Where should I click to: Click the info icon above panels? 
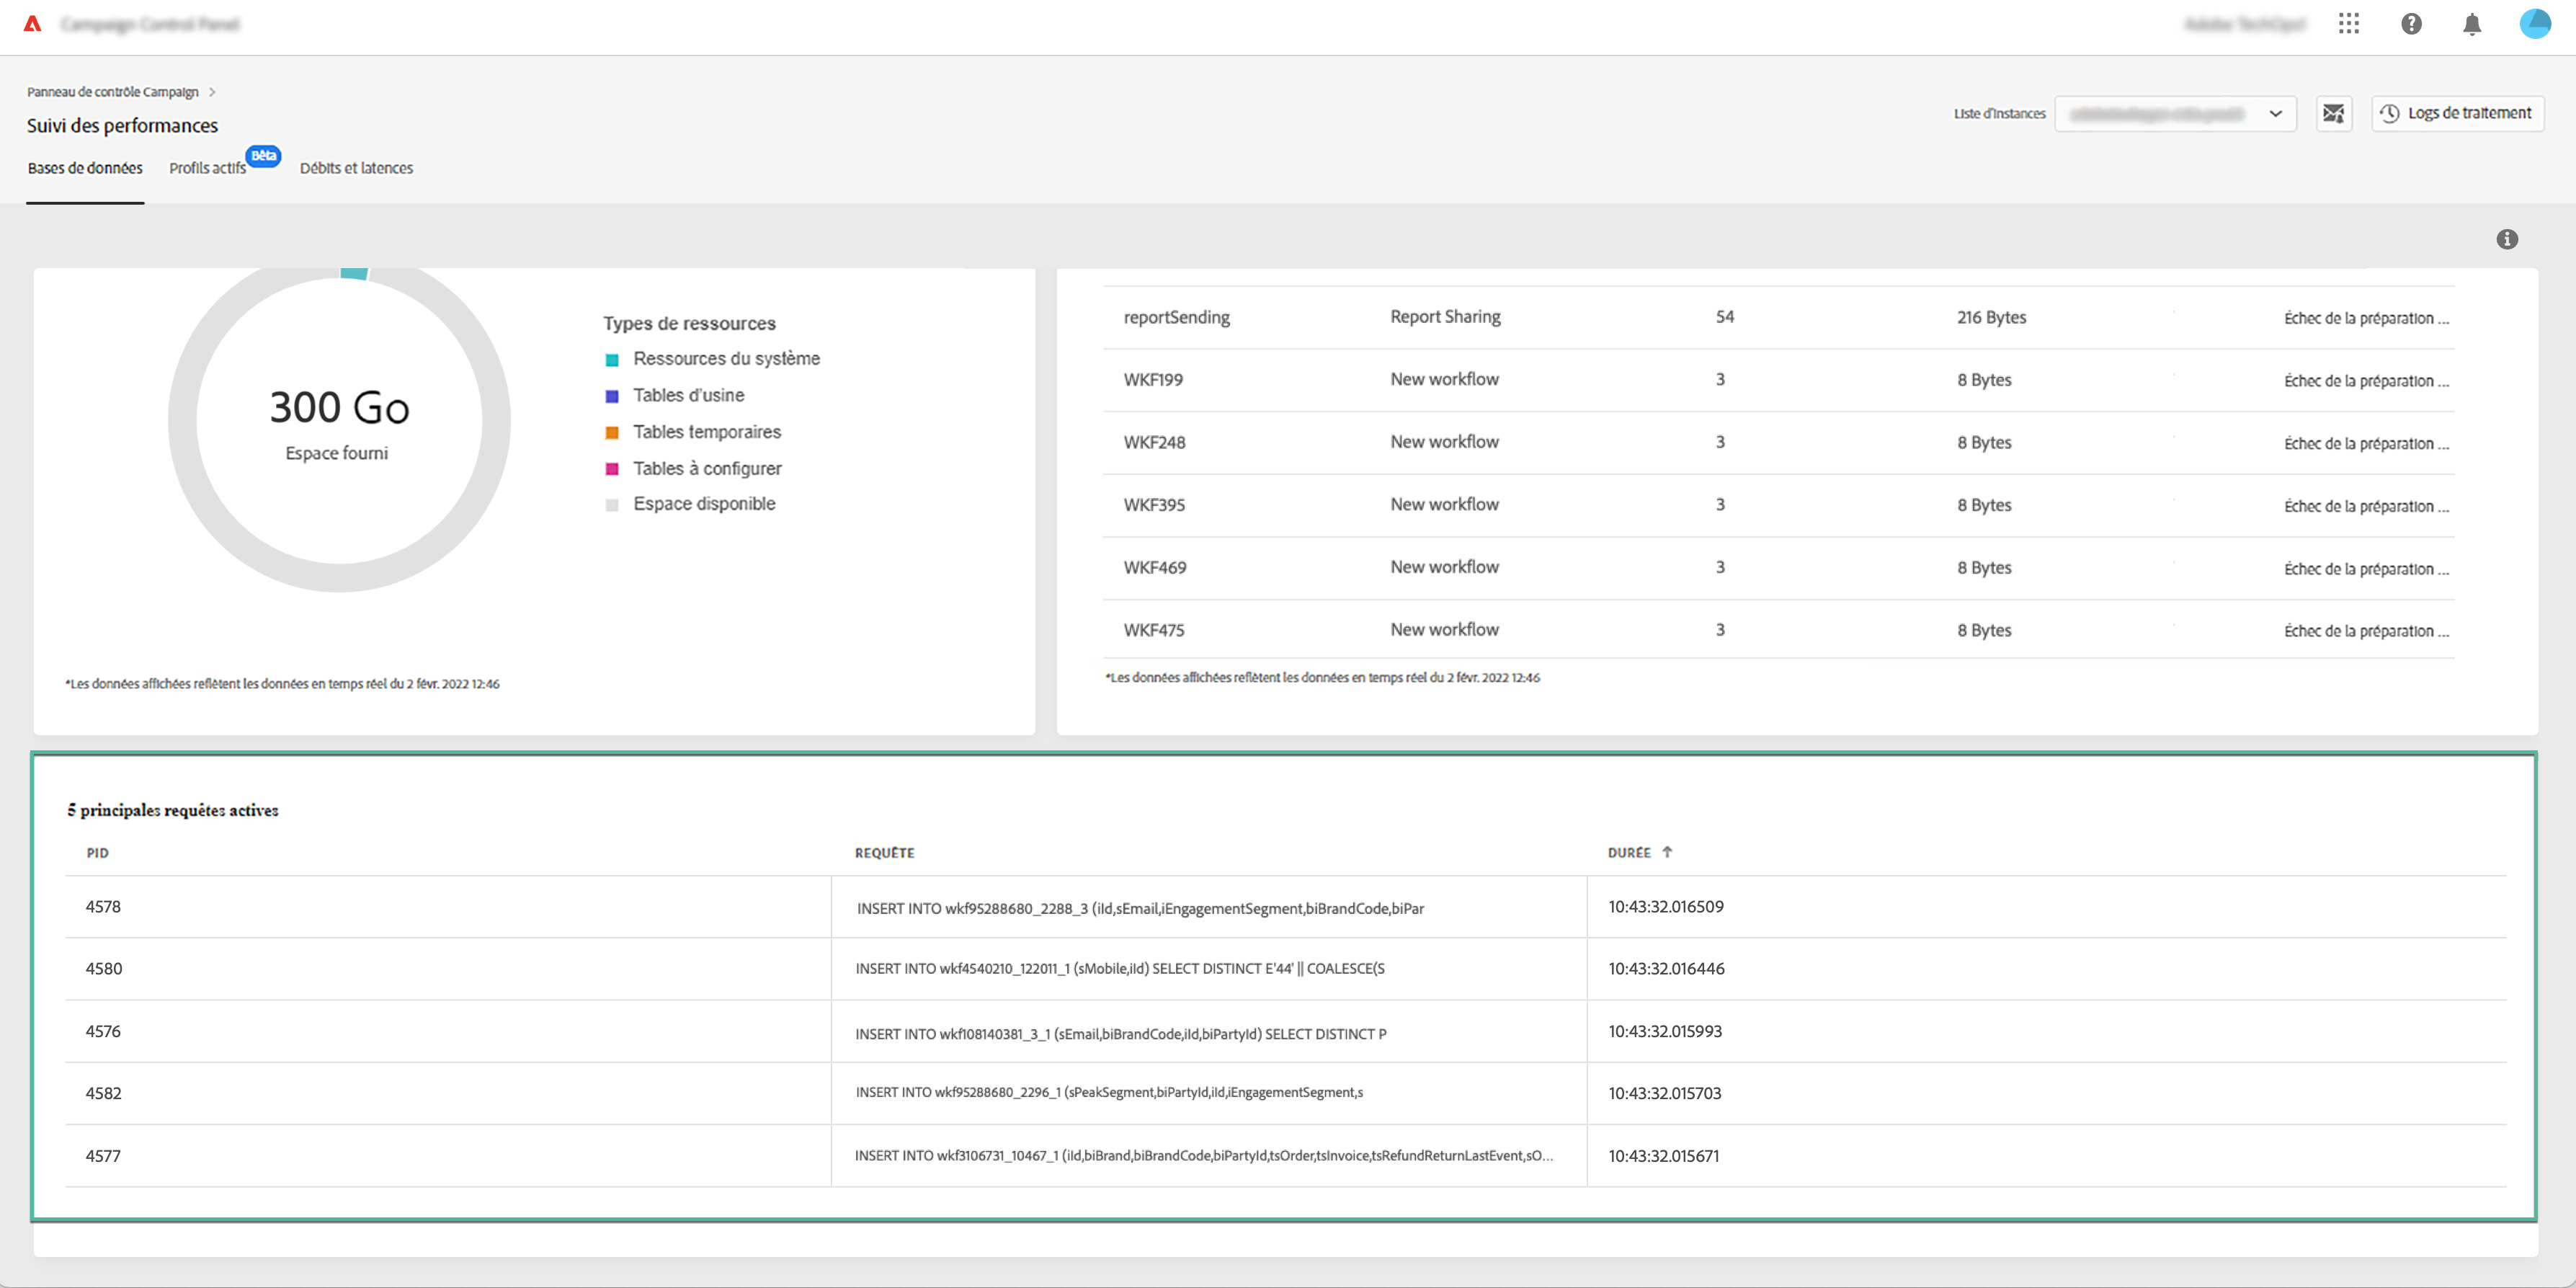click(x=2507, y=239)
